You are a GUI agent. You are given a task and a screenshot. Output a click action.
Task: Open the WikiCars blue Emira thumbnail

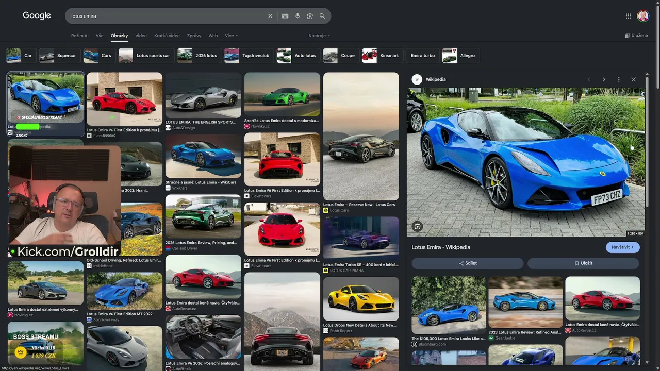tap(203, 156)
